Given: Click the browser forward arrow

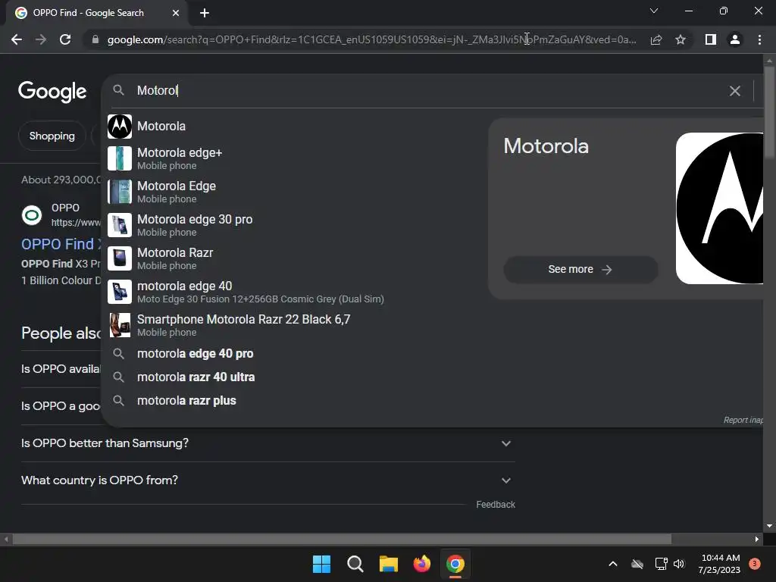Looking at the screenshot, I should [41, 39].
